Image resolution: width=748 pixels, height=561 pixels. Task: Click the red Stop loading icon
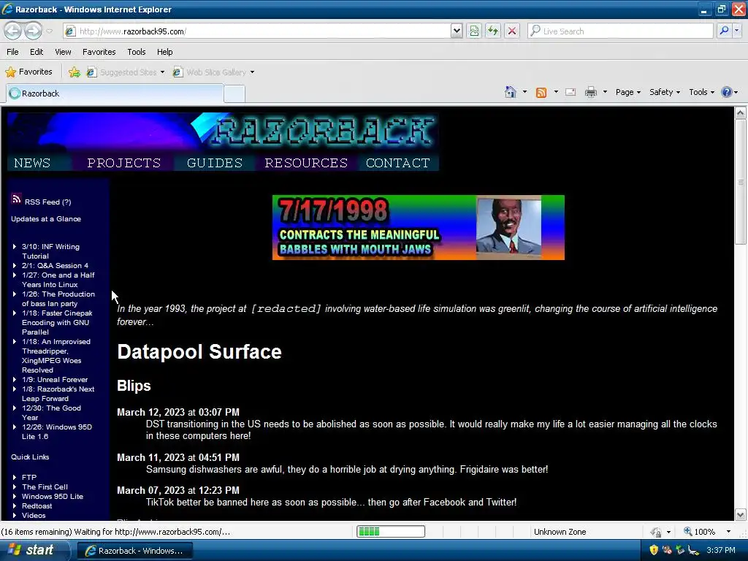(x=512, y=31)
